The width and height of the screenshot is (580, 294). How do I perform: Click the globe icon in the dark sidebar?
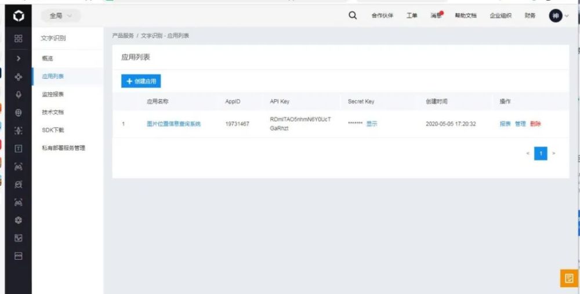[x=19, y=113]
